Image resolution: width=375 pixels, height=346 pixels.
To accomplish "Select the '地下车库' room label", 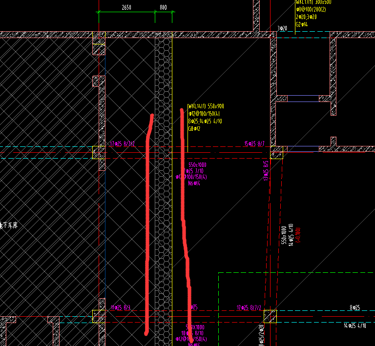I will tap(9, 225).
